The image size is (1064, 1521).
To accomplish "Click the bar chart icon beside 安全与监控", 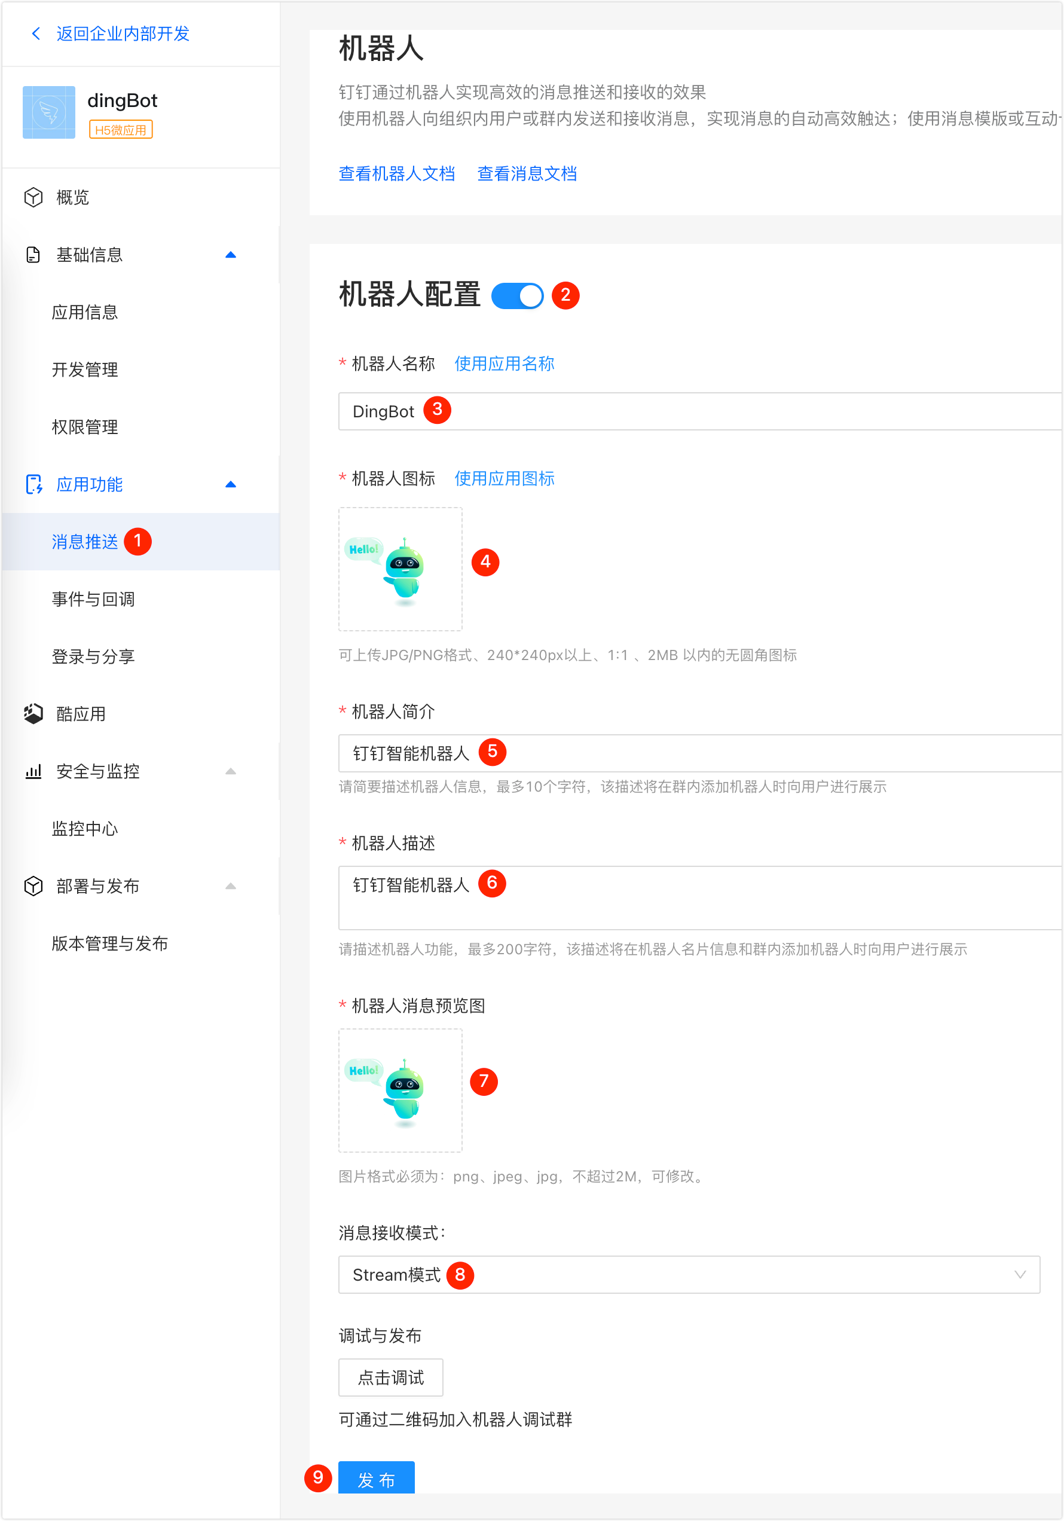I will pyautogui.click(x=33, y=771).
